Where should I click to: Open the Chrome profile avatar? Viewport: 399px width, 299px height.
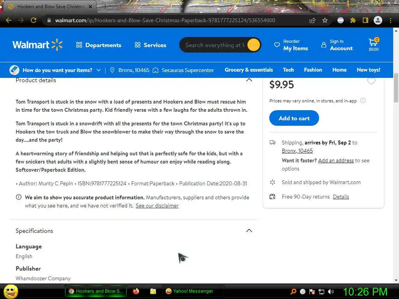point(378,20)
